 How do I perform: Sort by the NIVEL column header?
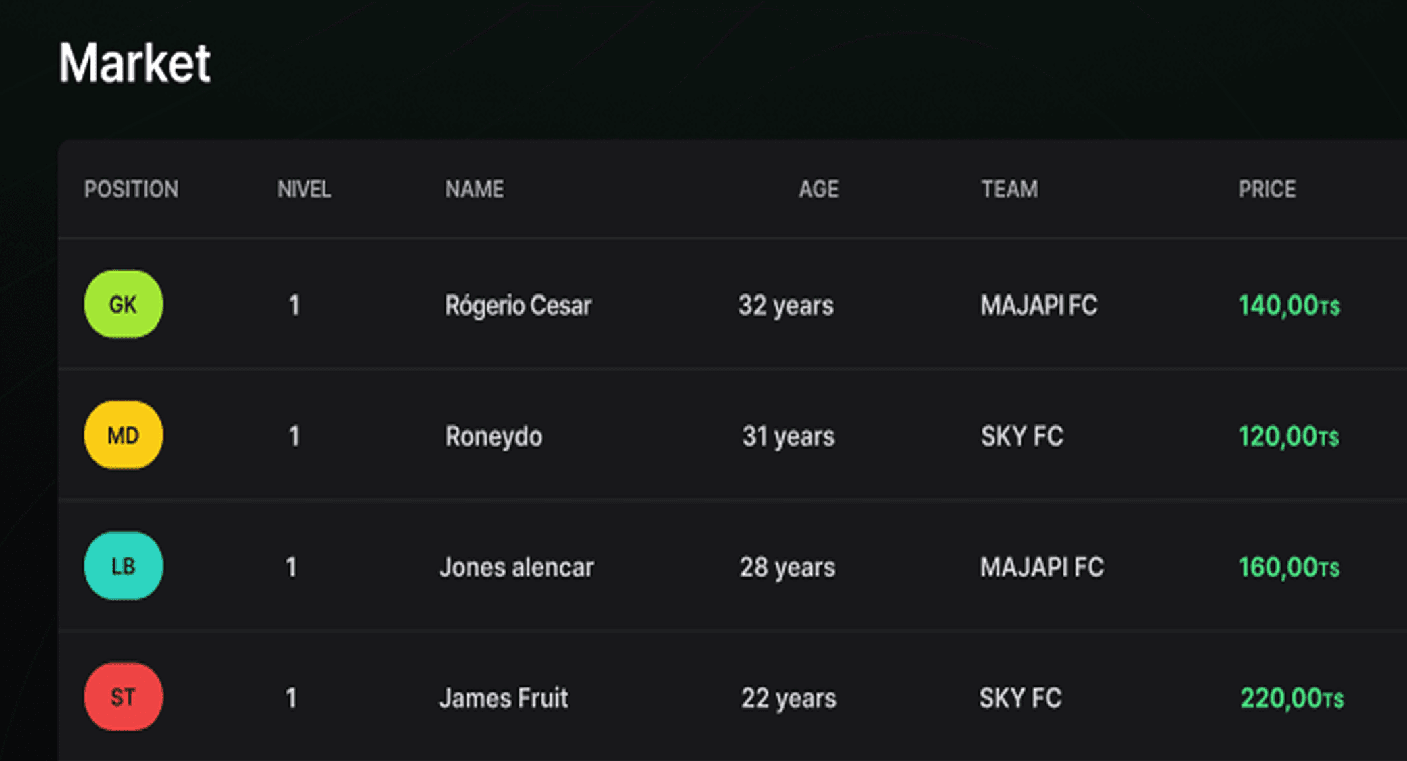(x=304, y=189)
